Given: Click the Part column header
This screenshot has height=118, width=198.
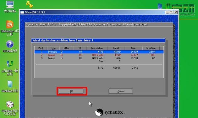Looking at the screenshot, I should coord(41,48).
